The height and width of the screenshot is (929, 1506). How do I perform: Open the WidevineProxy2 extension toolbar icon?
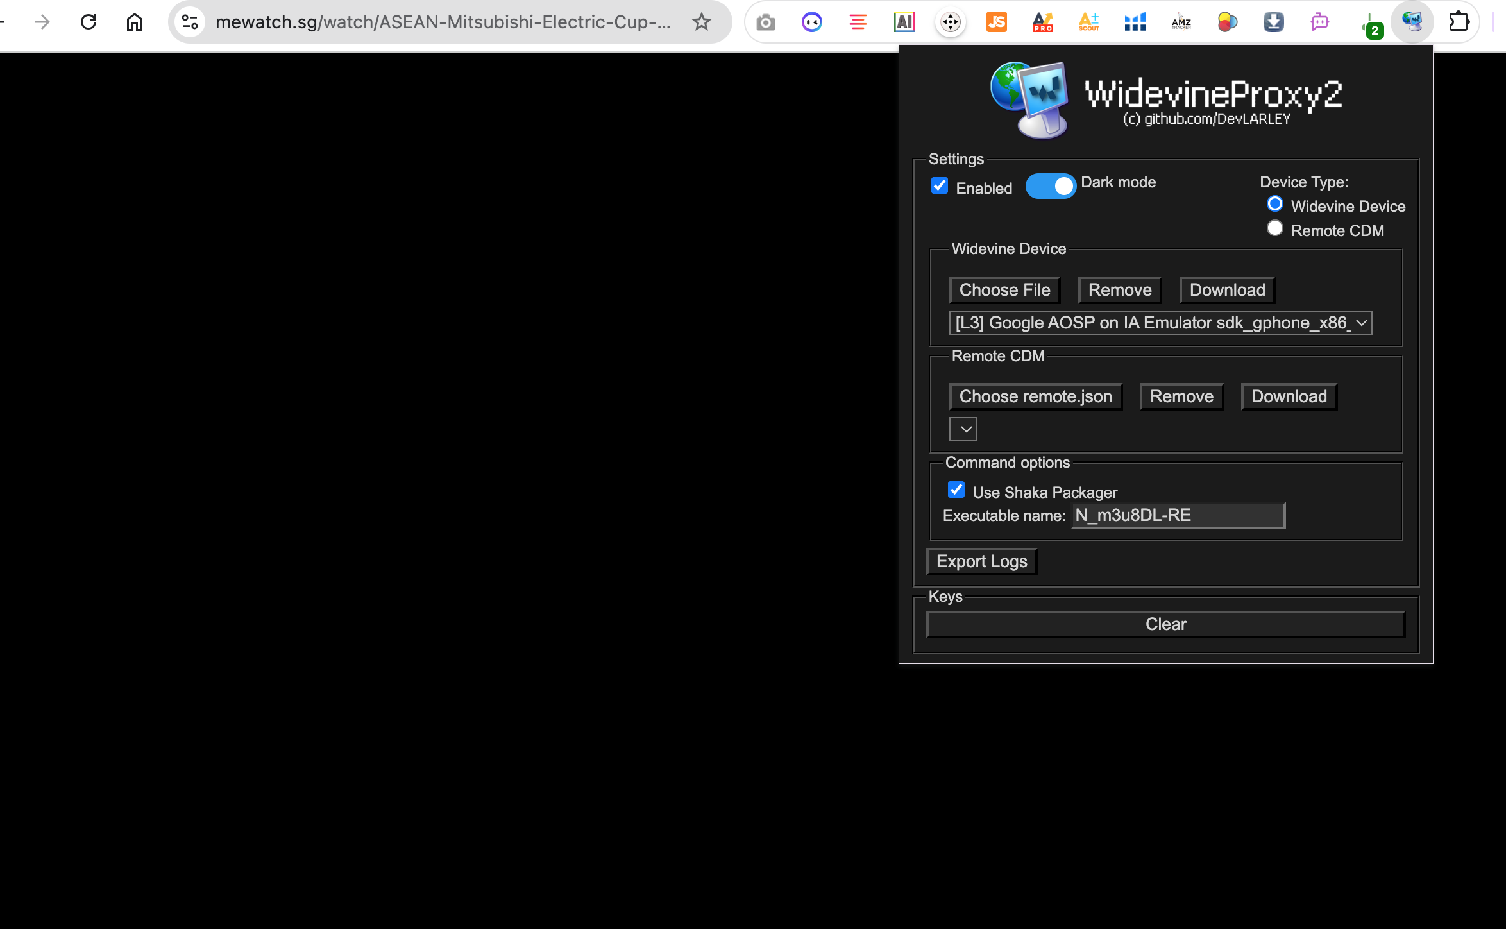point(1412,22)
